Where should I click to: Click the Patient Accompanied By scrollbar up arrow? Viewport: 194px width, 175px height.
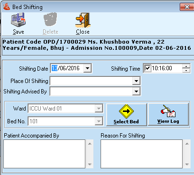(90, 144)
